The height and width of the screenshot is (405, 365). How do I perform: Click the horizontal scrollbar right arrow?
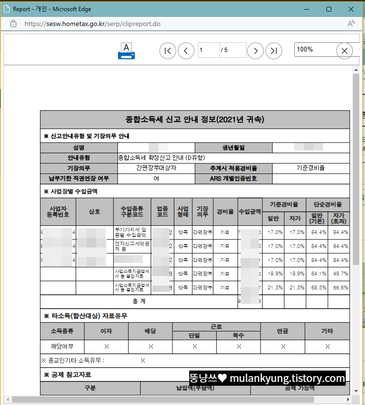(348, 400)
